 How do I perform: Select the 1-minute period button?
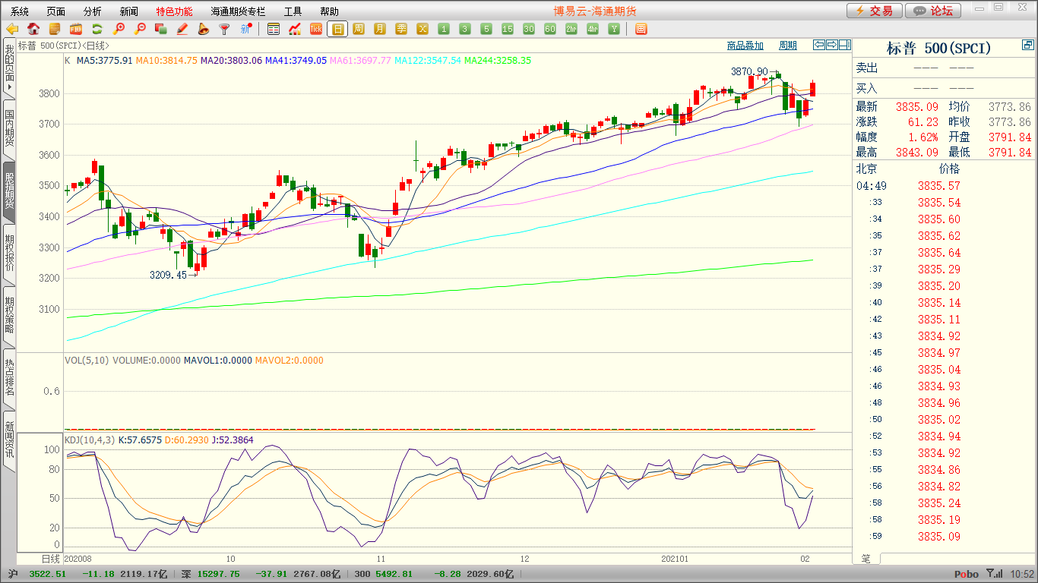444,29
